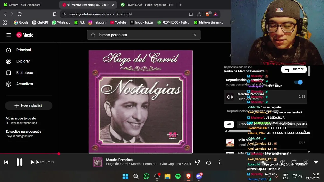Open more options three-dot menu in player

click(219, 162)
